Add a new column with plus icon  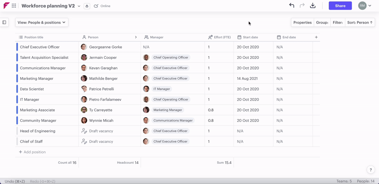click(316, 37)
